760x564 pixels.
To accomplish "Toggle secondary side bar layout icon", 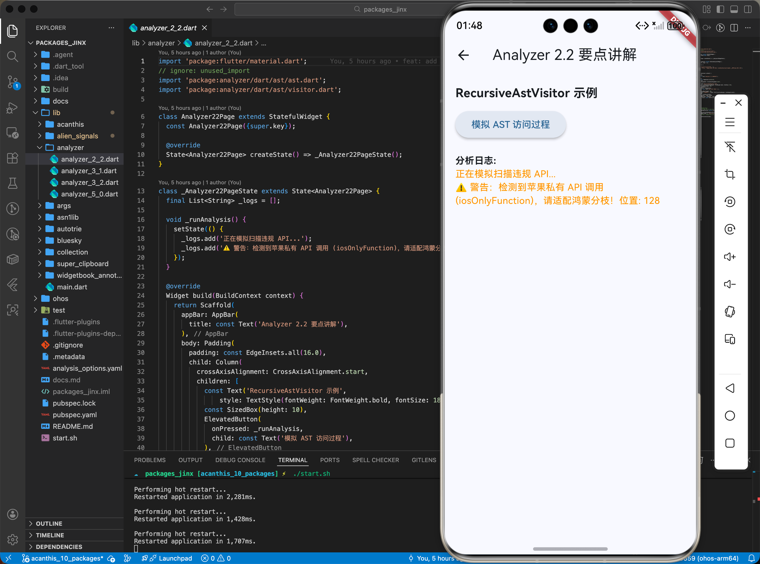I will [x=748, y=9].
